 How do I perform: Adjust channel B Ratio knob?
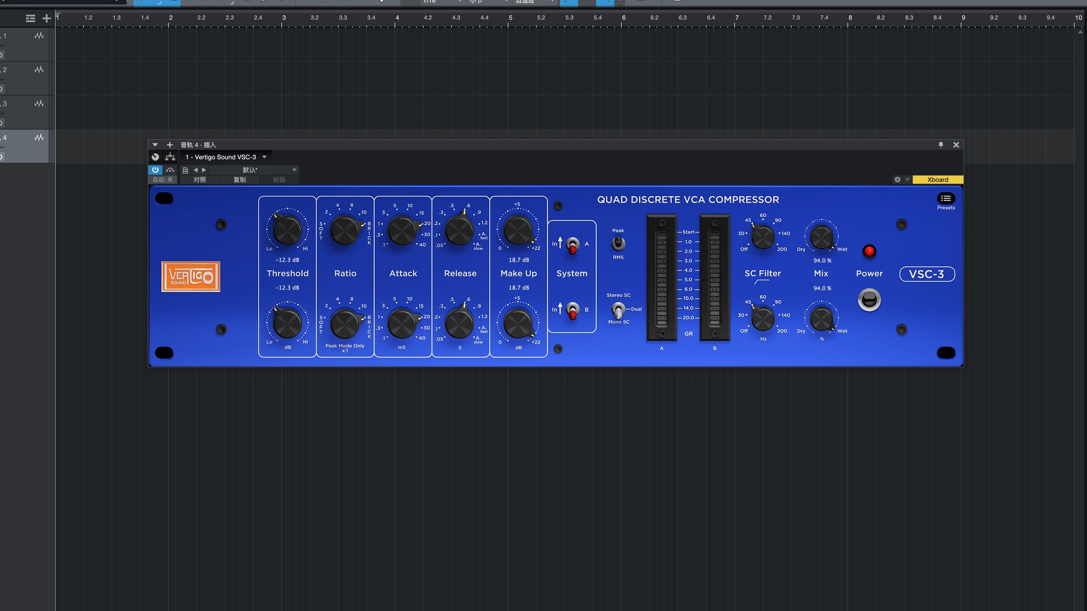pyautogui.click(x=345, y=323)
